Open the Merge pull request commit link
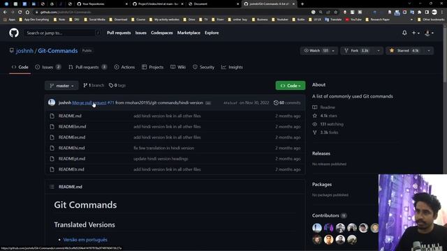 pos(89,102)
